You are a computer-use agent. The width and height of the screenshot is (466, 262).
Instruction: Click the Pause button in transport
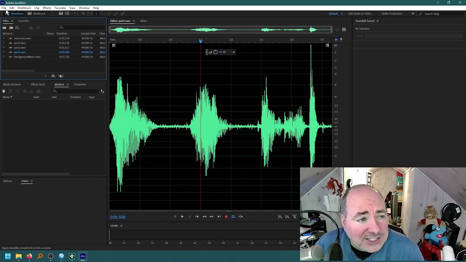point(189,217)
